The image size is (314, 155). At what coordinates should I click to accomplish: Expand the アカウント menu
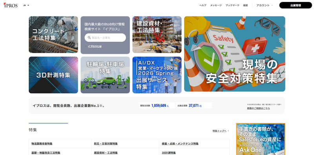(x=264, y=5)
